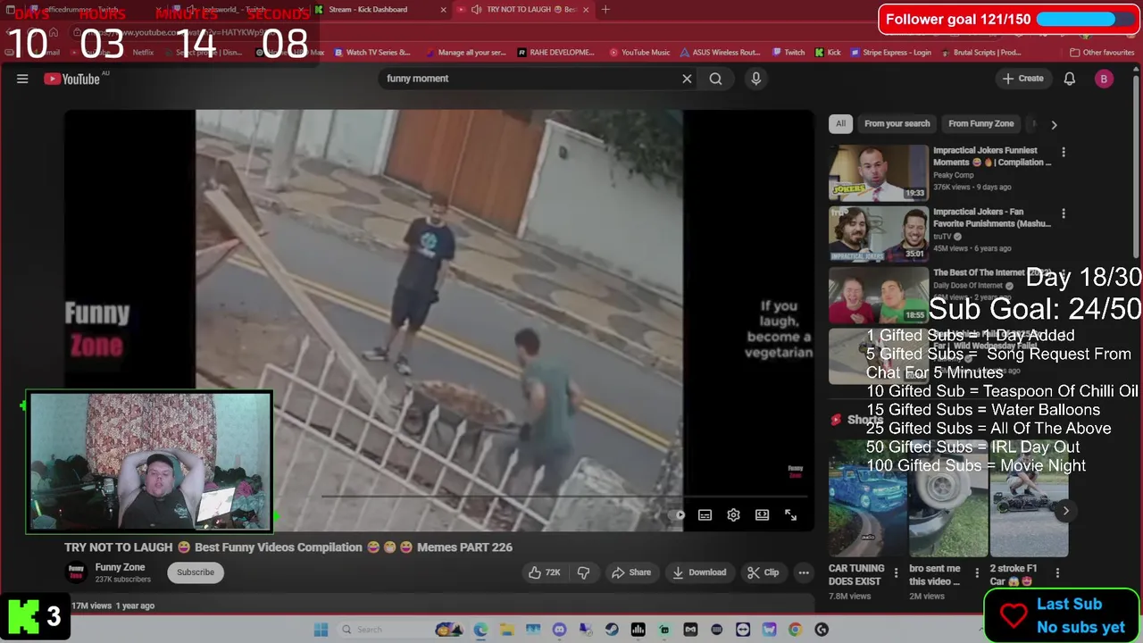Open Microsoft Edge from the taskbar
The width and height of the screenshot is (1143, 643).
click(x=480, y=630)
